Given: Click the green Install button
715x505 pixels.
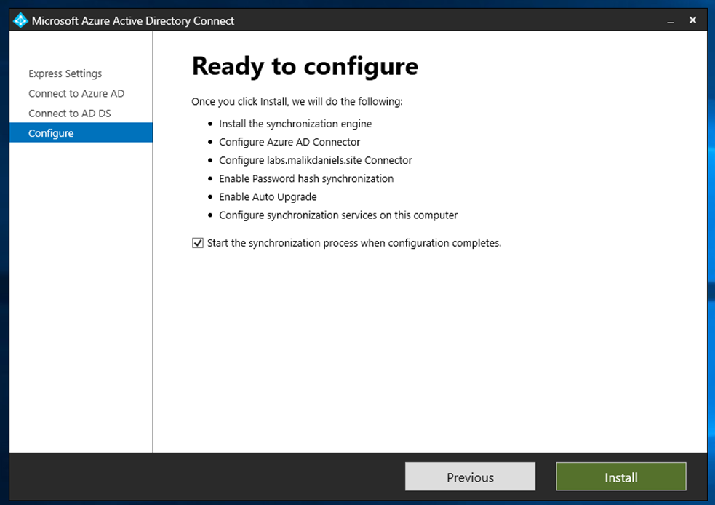Looking at the screenshot, I should (x=621, y=477).
